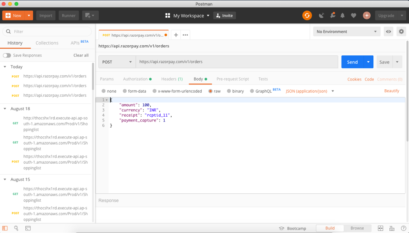409x233 pixels.
Task: Click the sidebar Filter search field
Action: click(47, 31)
